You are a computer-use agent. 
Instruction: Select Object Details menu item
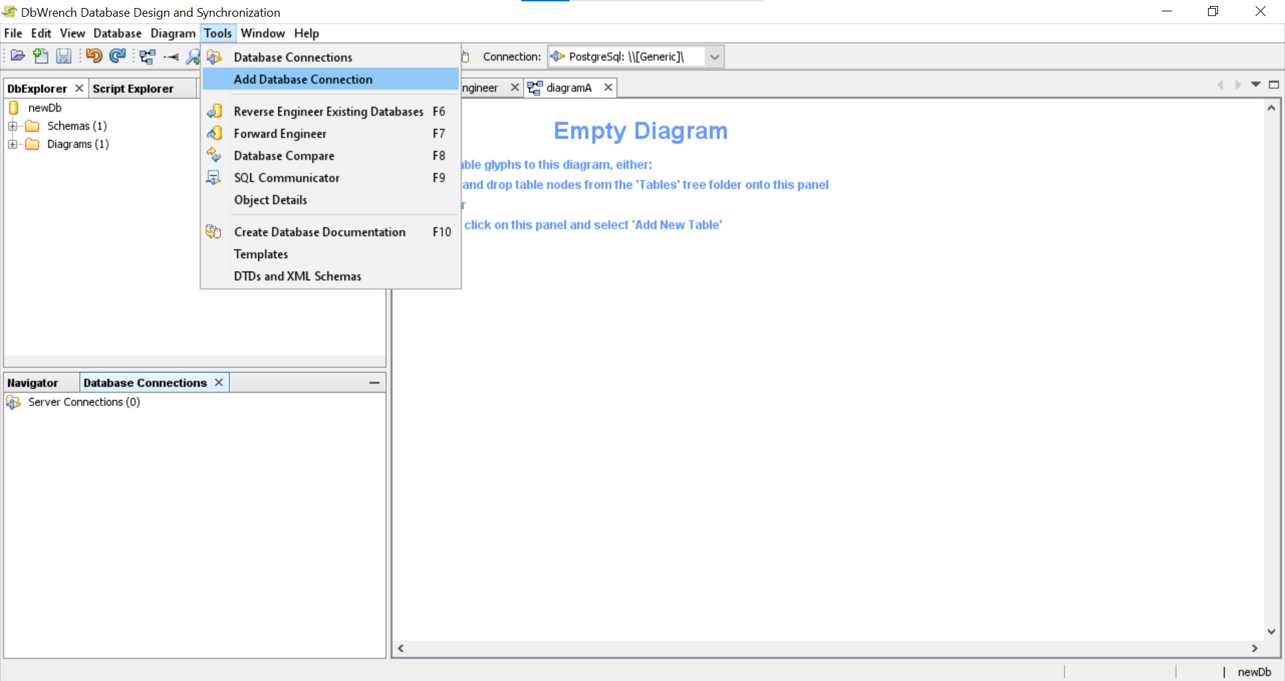[331, 199]
